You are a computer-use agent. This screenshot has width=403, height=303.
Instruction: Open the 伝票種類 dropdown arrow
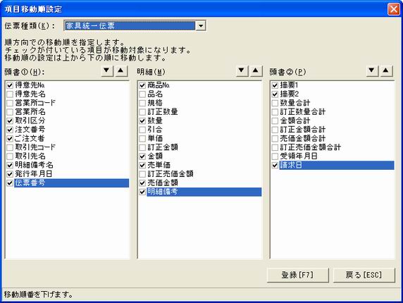point(201,25)
